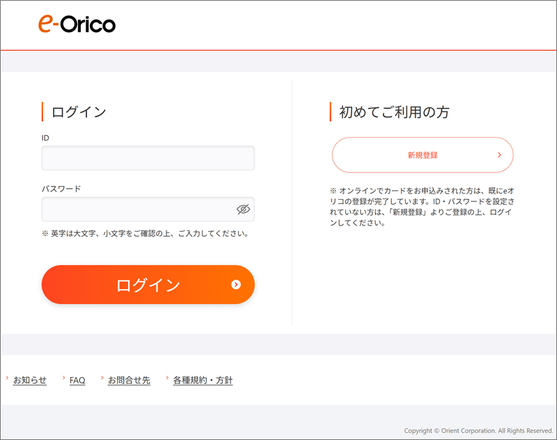Click the パスワード field label

[61, 189]
